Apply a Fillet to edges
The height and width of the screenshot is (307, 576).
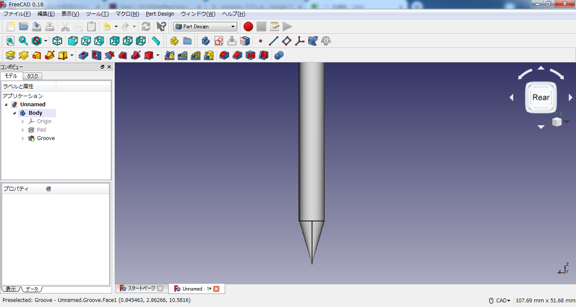click(224, 55)
